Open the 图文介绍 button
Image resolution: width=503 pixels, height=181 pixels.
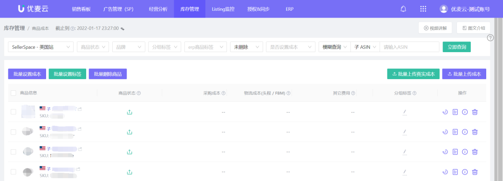pos(474,28)
